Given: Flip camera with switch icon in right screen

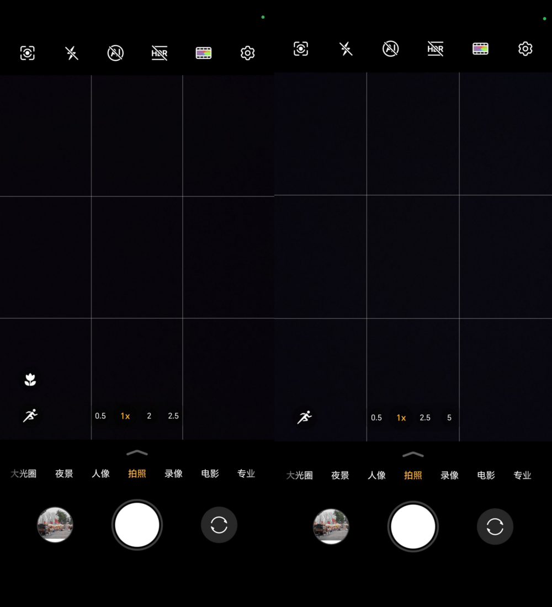Looking at the screenshot, I should tap(495, 526).
